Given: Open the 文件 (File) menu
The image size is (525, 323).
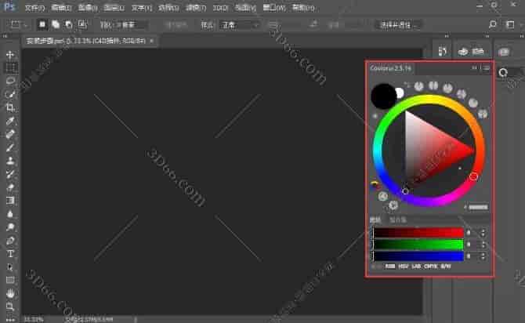Looking at the screenshot, I should coord(34,6).
